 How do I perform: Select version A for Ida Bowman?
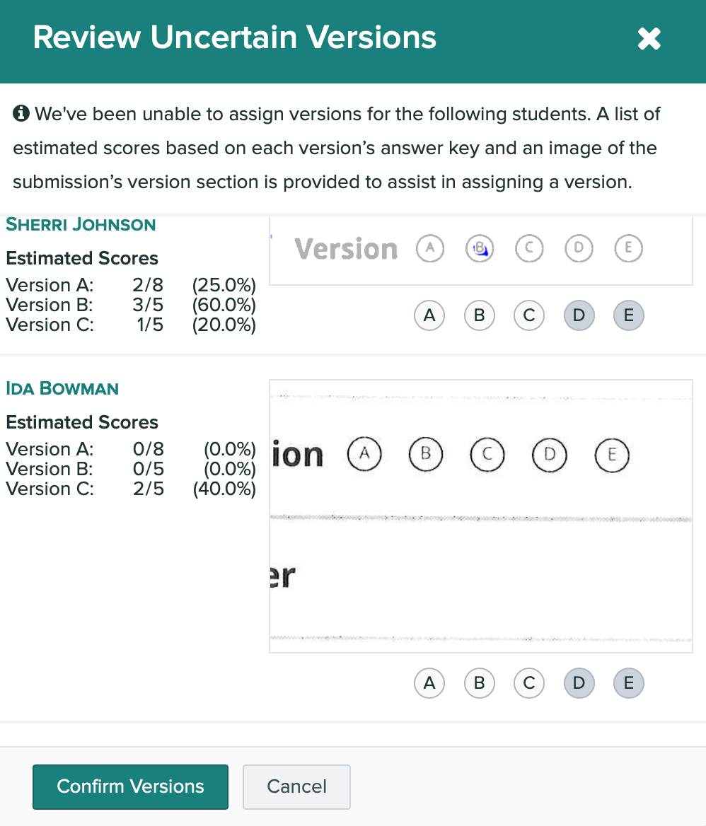click(429, 683)
